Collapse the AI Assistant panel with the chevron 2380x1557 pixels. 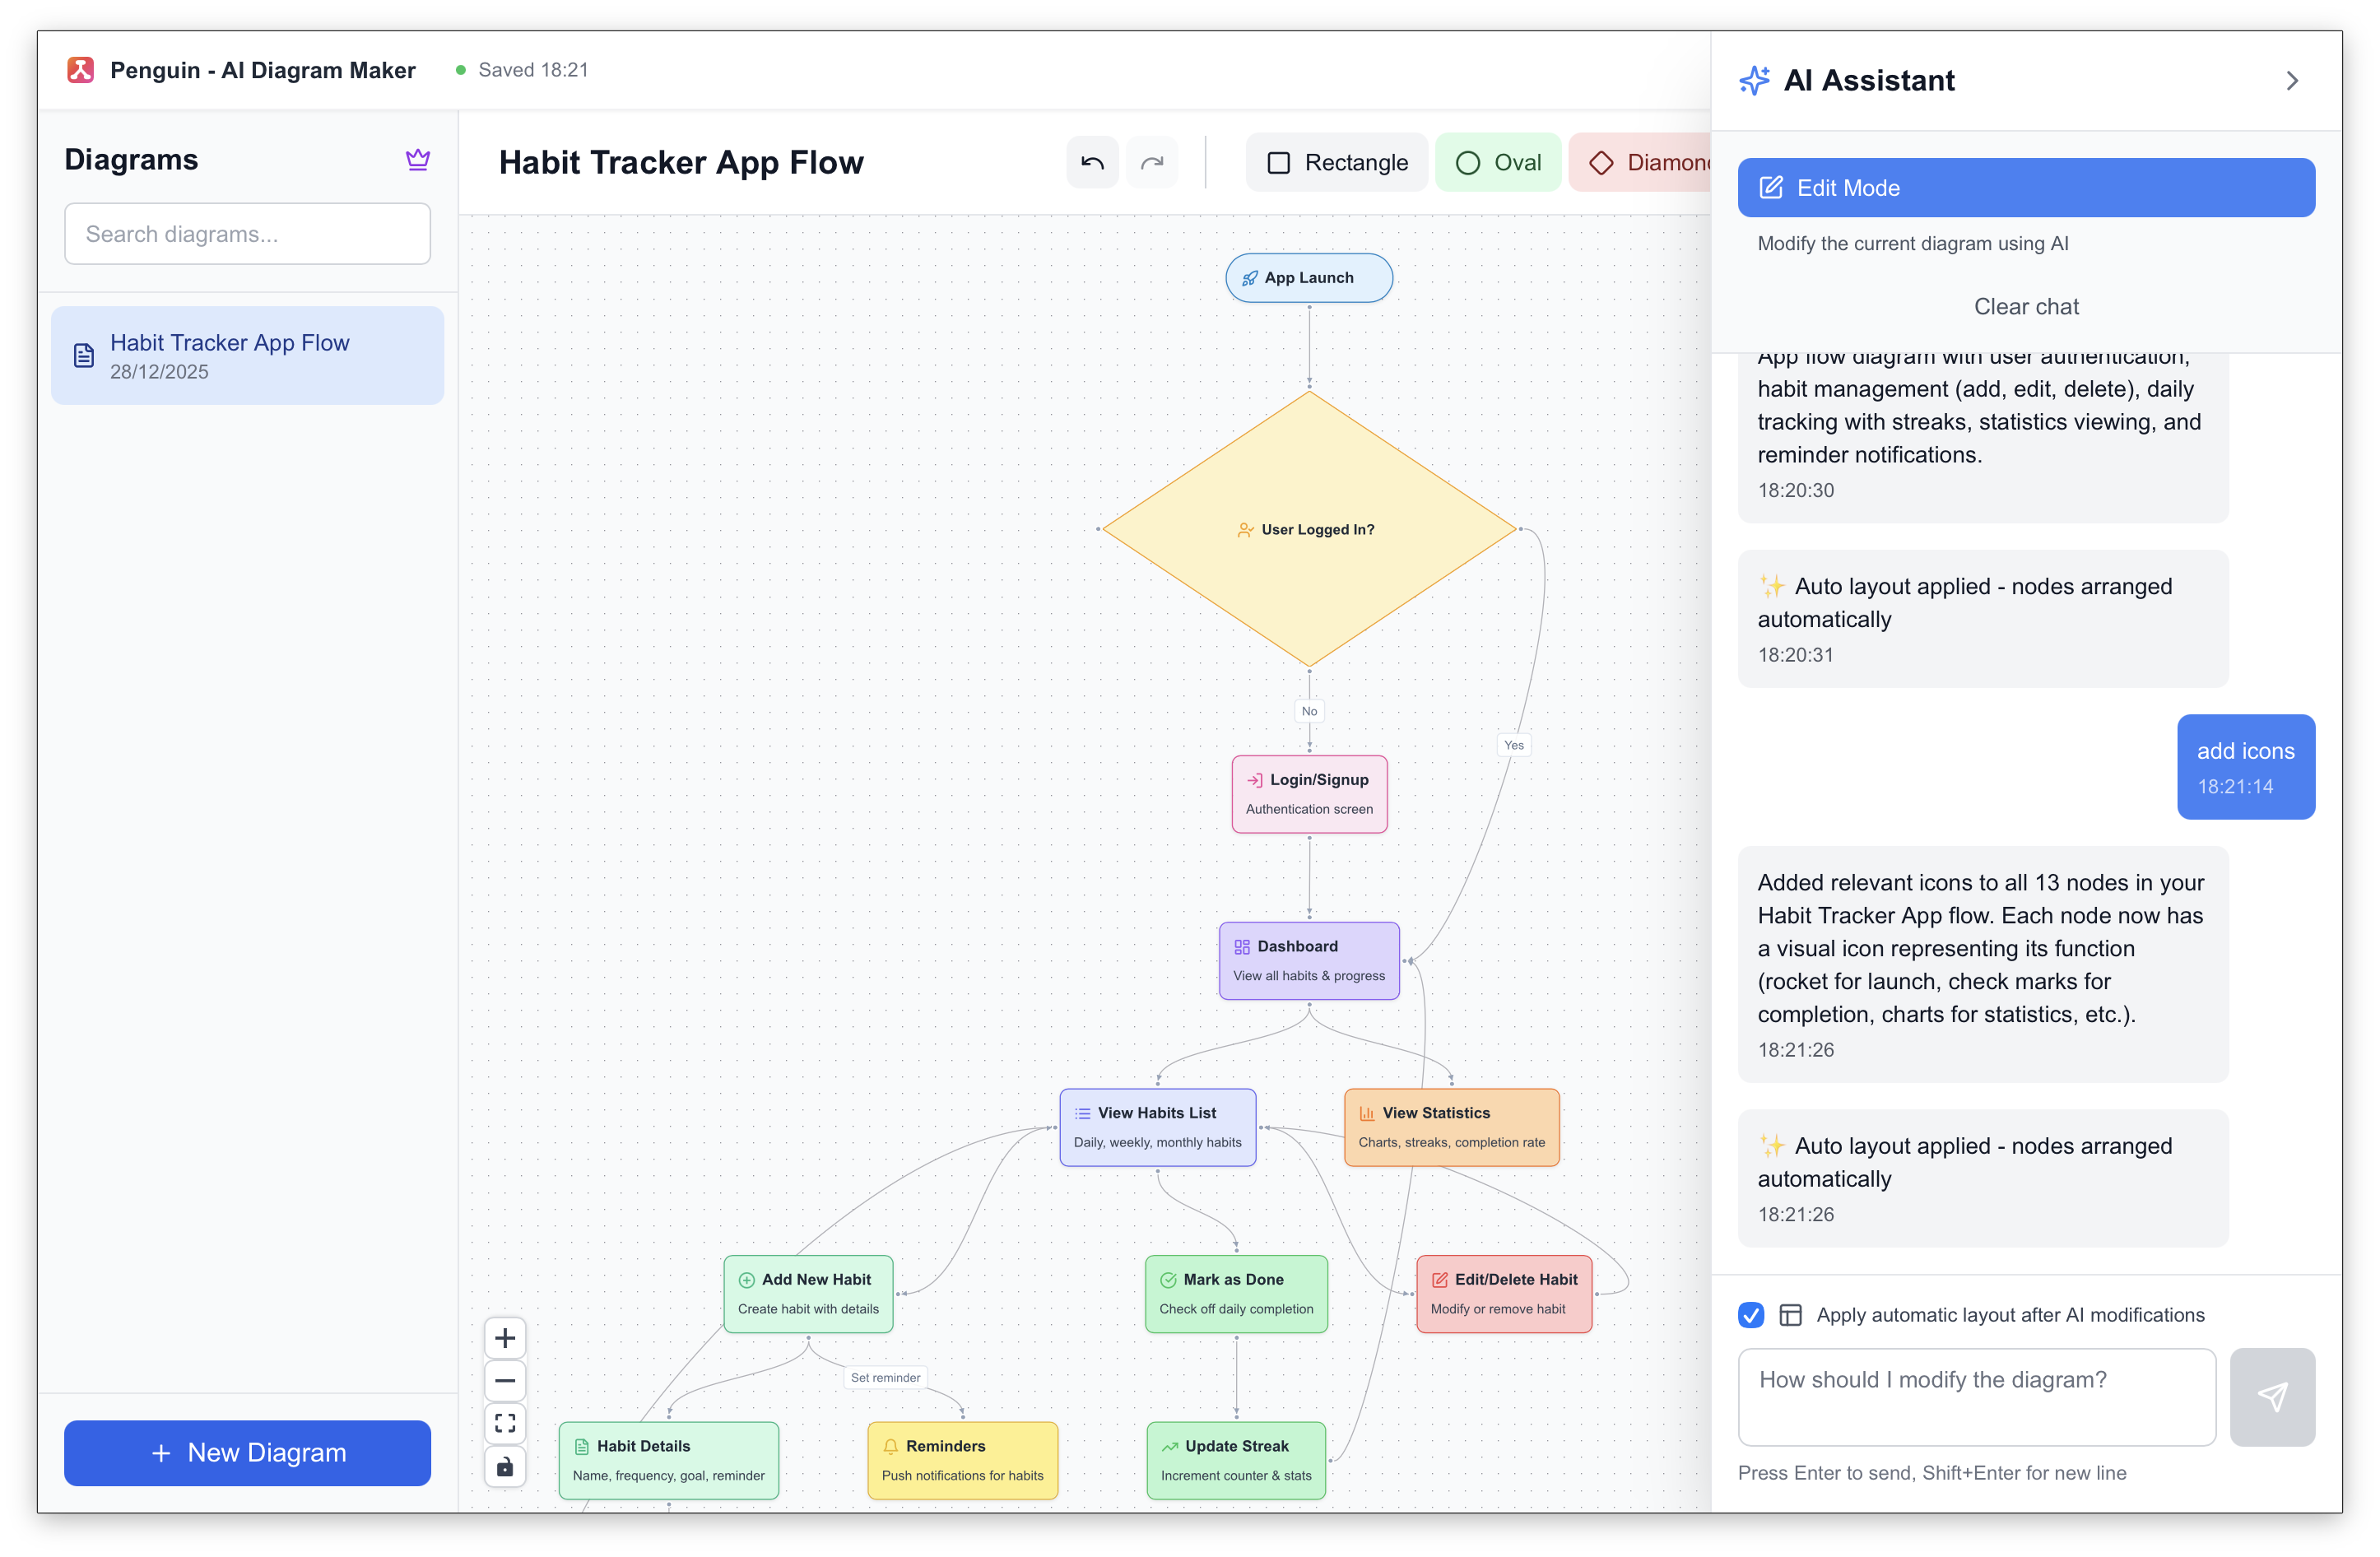[2292, 80]
